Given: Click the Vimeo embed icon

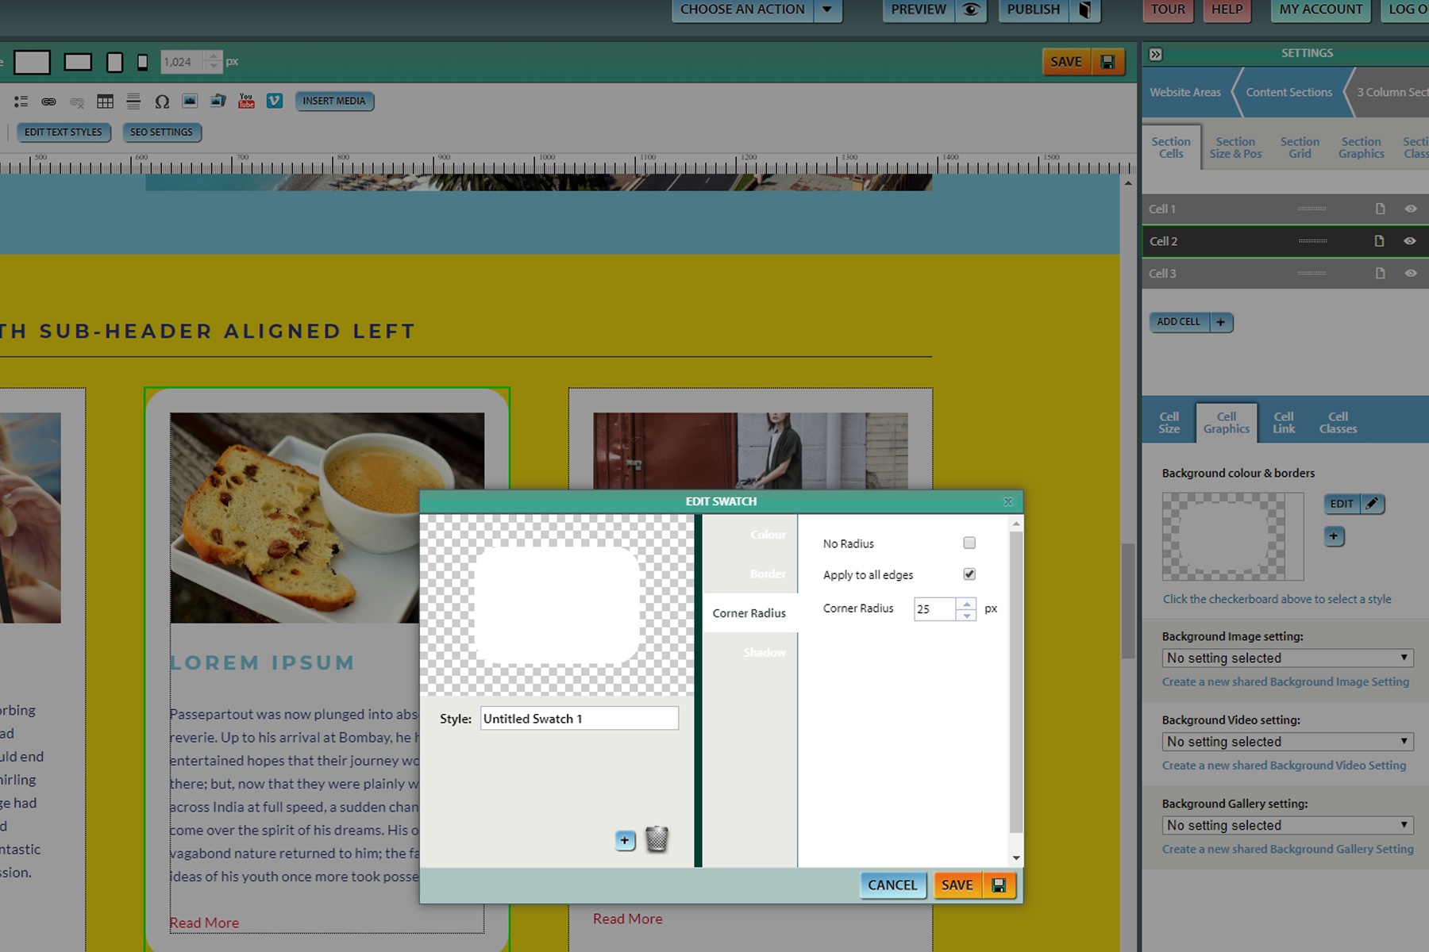Looking at the screenshot, I should [x=274, y=101].
